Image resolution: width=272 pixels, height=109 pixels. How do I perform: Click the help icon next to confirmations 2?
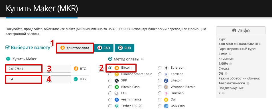tap(223, 93)
